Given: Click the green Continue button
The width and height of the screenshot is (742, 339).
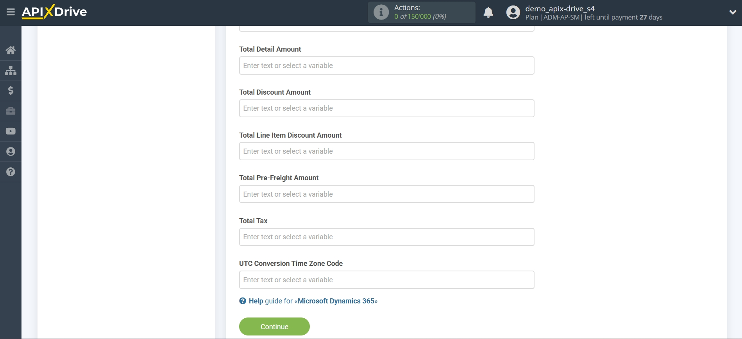Looking at the screenshot, I should [x=274, y=326].
